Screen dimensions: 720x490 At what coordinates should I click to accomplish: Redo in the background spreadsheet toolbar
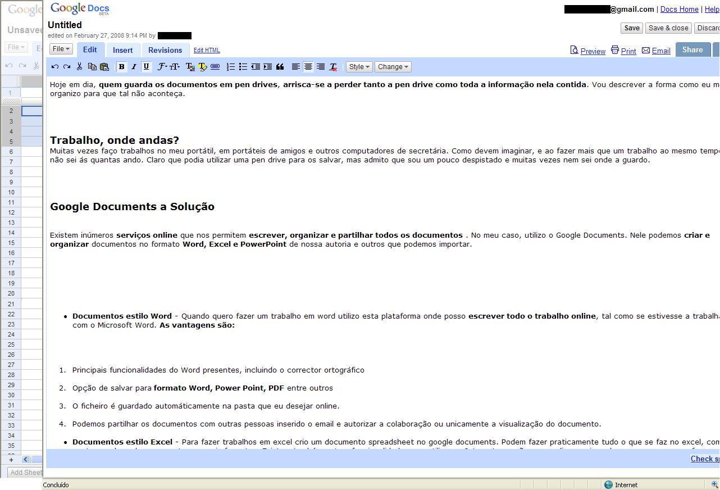22,66
